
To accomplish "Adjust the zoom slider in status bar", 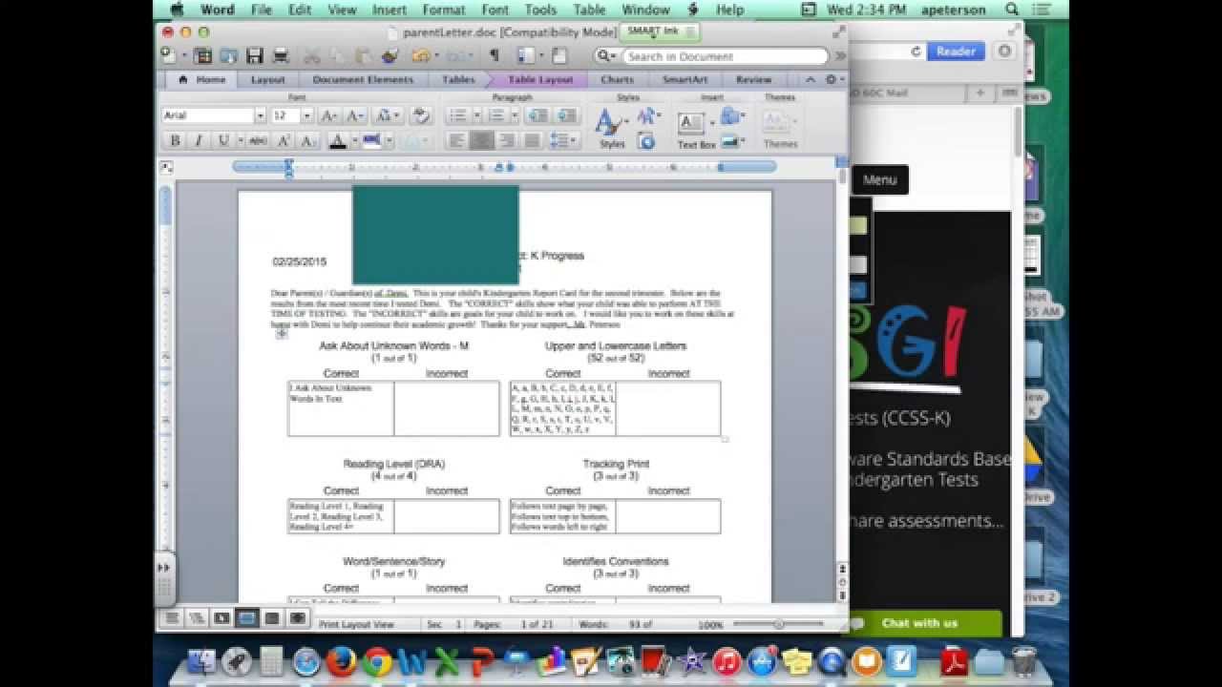I will (x=778, y=624).
